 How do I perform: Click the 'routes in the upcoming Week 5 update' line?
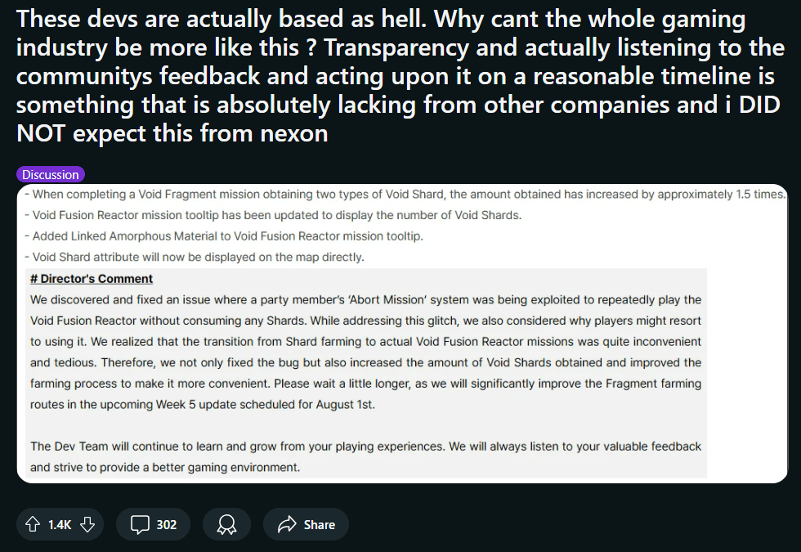click(203, 404)
